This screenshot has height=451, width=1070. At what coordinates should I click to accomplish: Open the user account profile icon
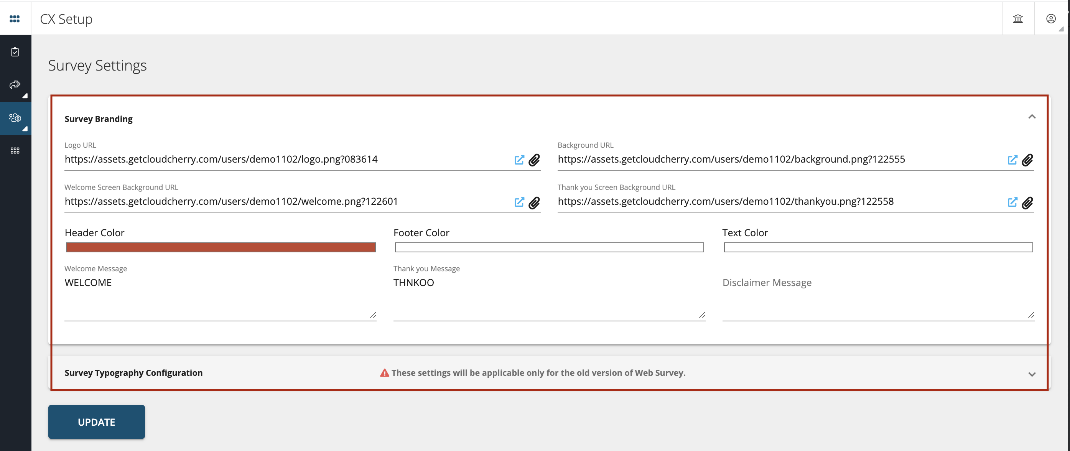[1051, 19]
